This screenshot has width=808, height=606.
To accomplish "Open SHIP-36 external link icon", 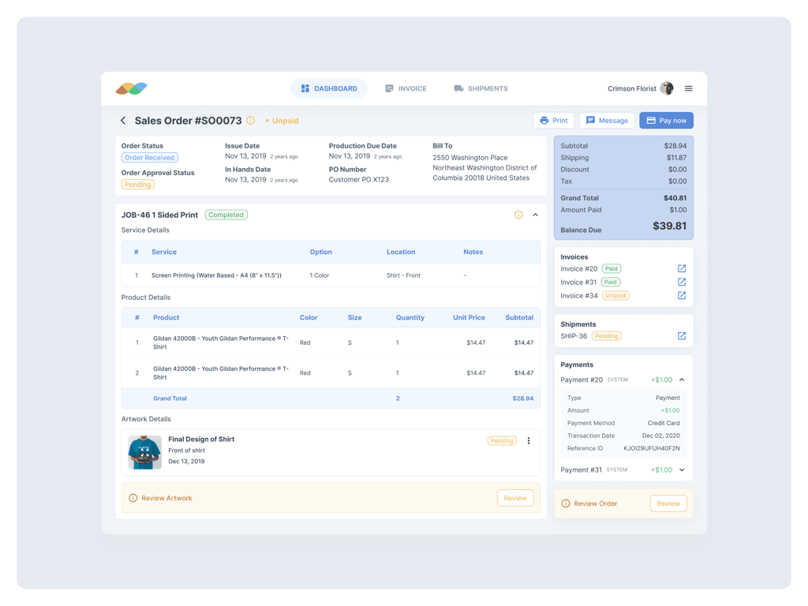I will click(x=682, y=336).
